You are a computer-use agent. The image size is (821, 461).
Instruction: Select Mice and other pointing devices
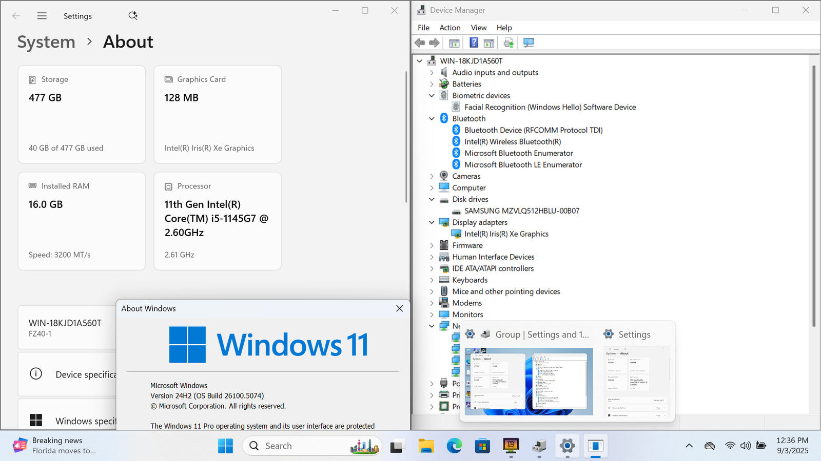pyautogui.click(x=506, y=291)
